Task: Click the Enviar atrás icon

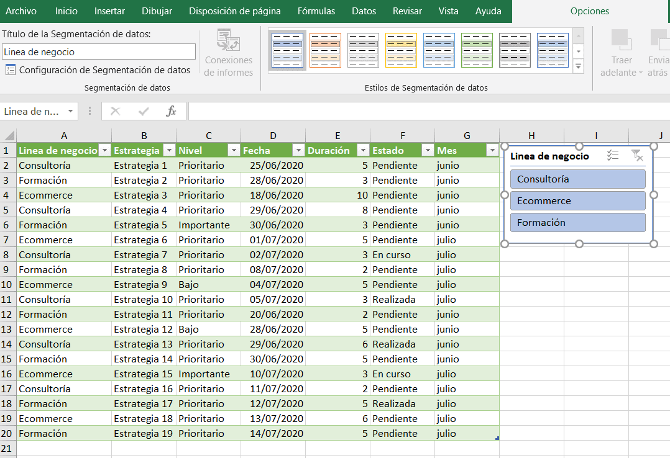Action: click(x=660, y=40)
